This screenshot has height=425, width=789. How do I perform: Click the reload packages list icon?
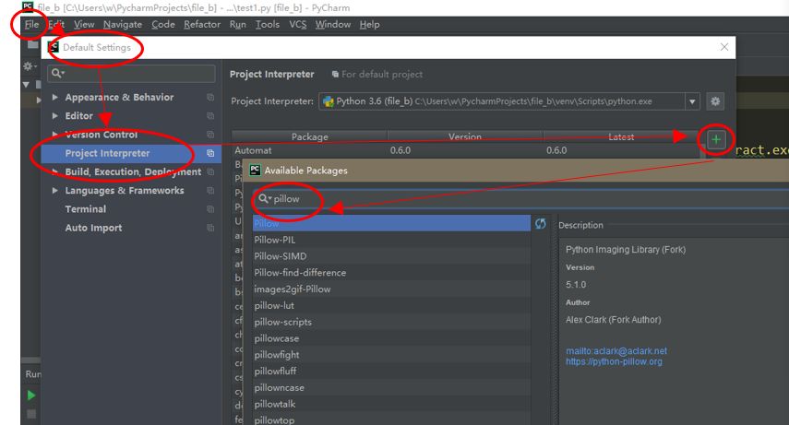coord(541,224)
